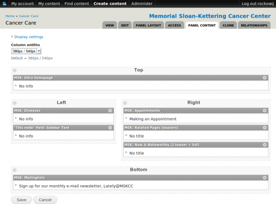Go to Home breadcrumb link
The width and height of the screenshot is (276, 207).
point(10,16)
